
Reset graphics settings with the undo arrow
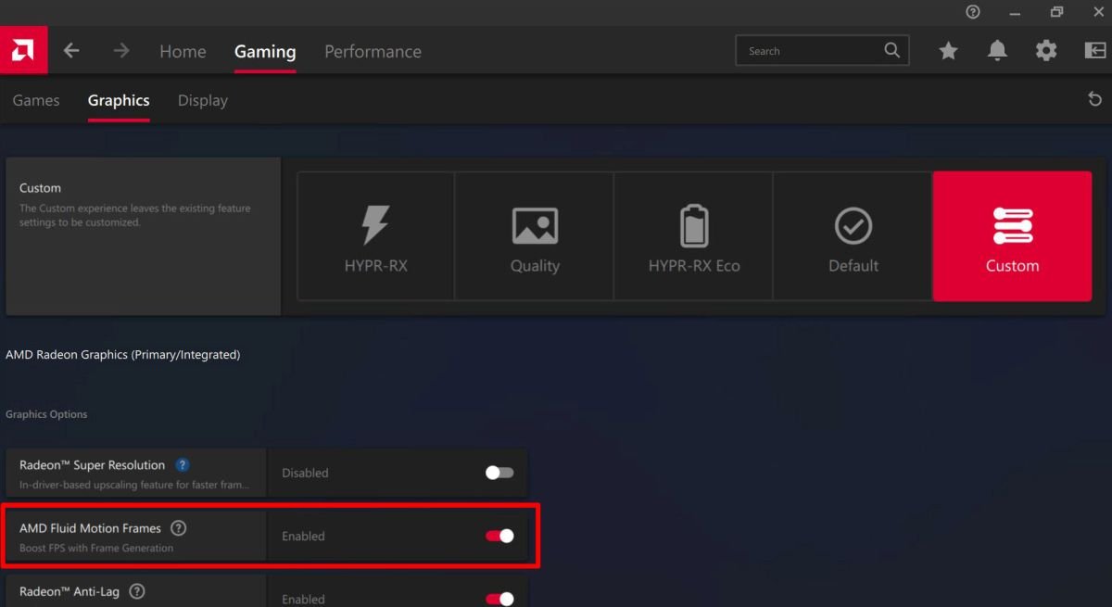[x=1094, y=99]
